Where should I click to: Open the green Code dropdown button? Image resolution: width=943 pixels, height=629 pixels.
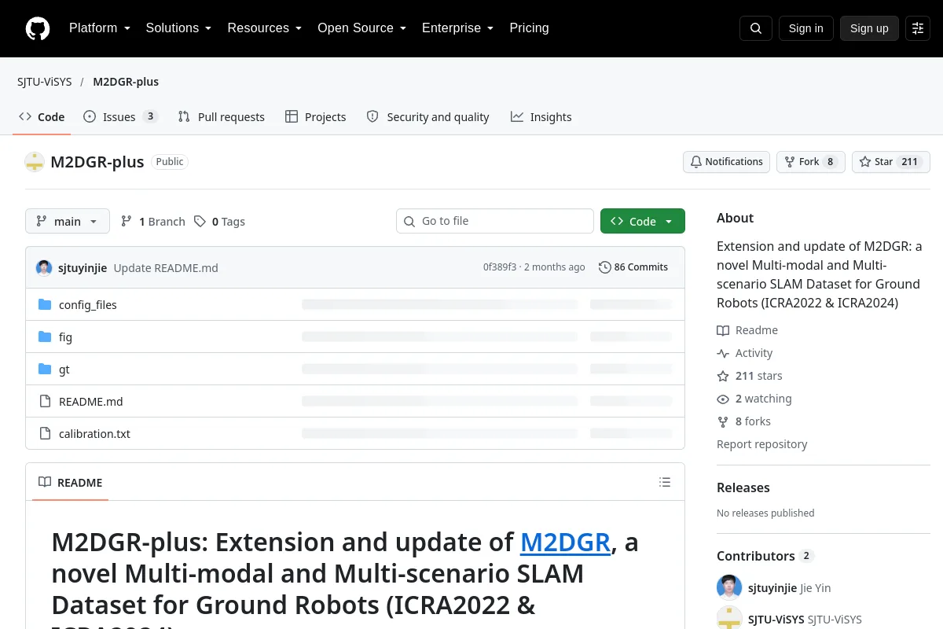click(643, 222)
